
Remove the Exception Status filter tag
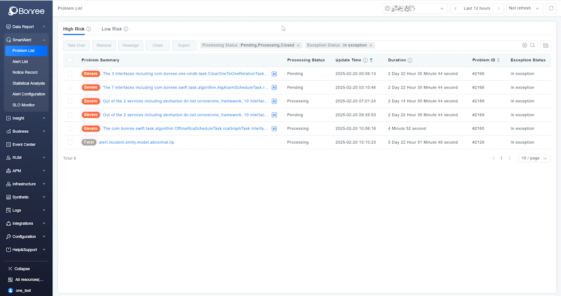(371, 45)
